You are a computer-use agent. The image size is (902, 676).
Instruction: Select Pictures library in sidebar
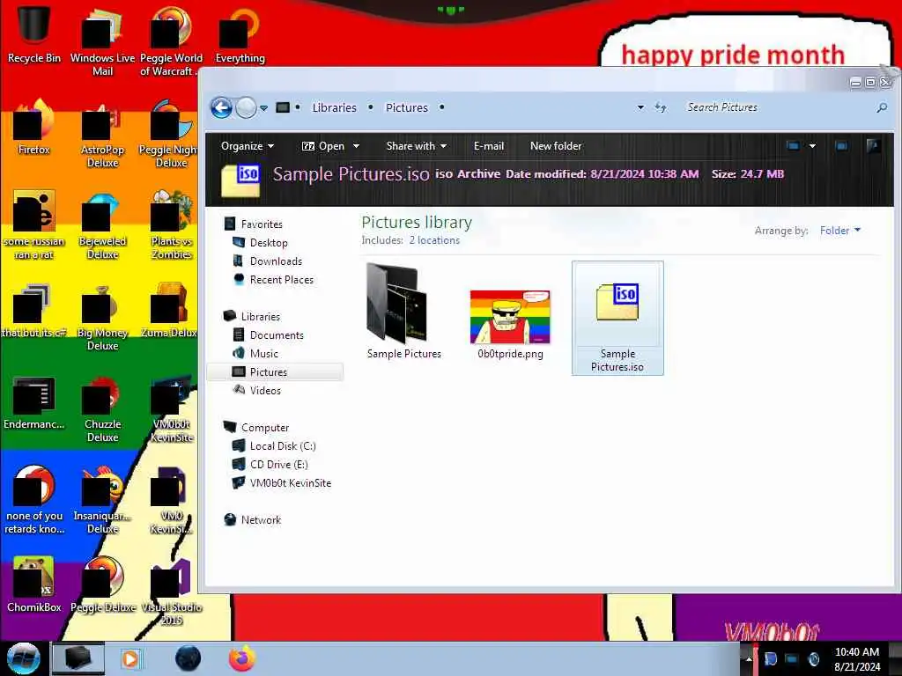pyautogui.click(x=275, y=372)
